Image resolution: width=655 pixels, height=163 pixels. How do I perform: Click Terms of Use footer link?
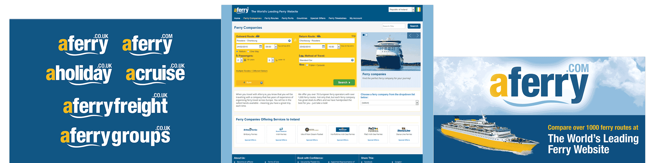click(x=273, y=162)
